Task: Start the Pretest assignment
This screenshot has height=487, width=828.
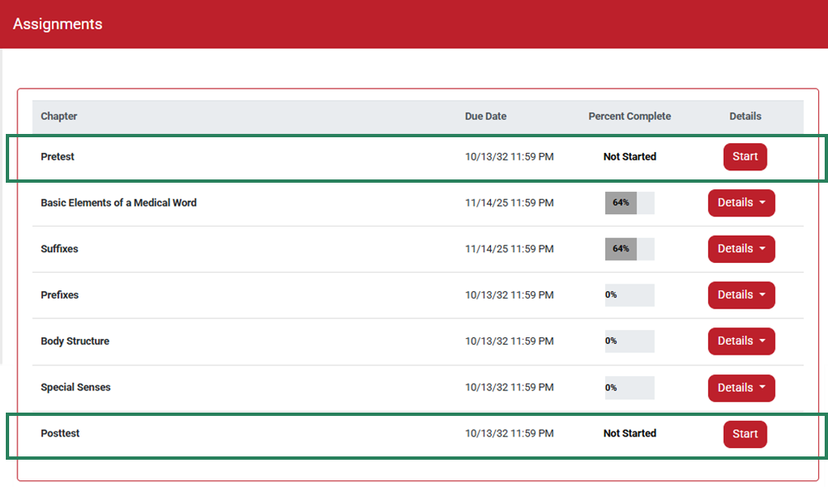Action: pos(744,156)
